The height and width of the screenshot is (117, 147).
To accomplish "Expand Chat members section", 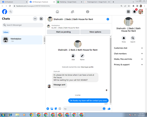I will [x=128, y=54].
